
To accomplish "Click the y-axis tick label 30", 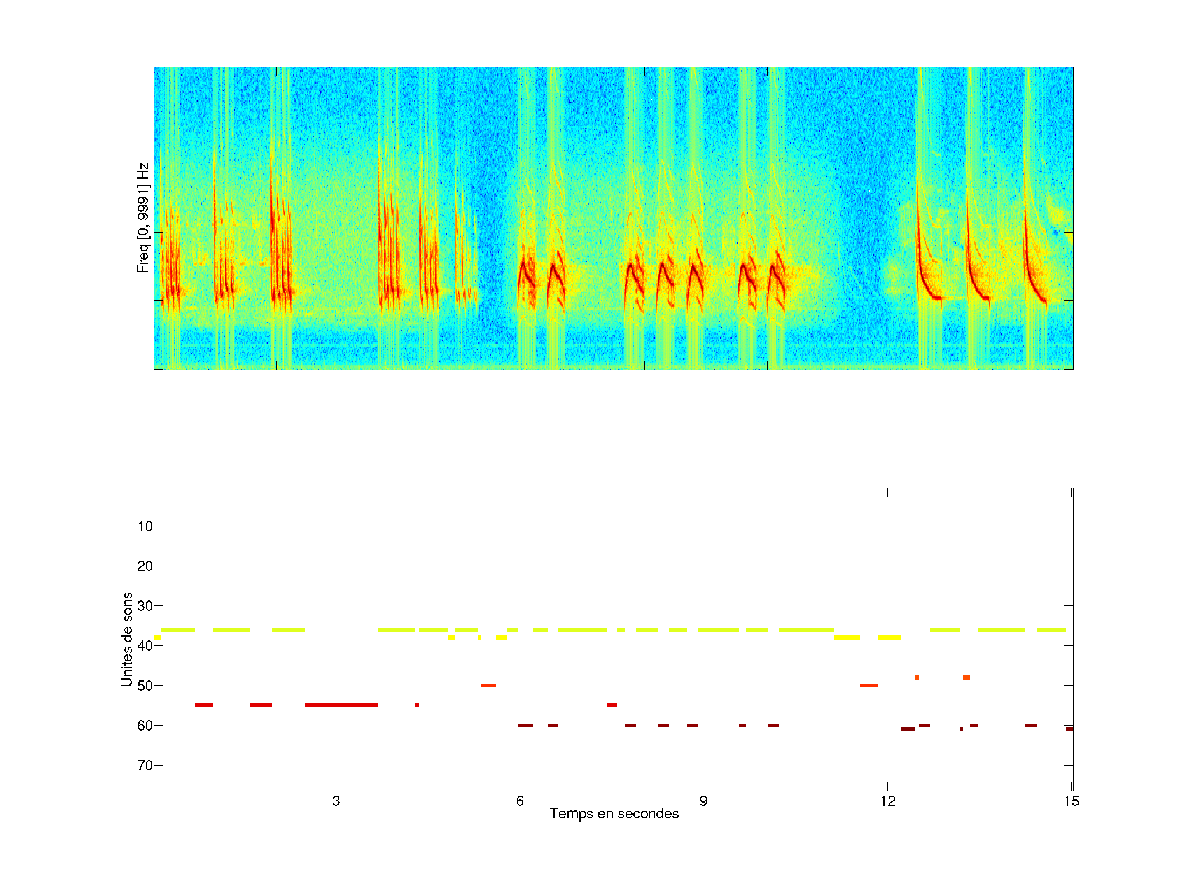I will [145, 606].
